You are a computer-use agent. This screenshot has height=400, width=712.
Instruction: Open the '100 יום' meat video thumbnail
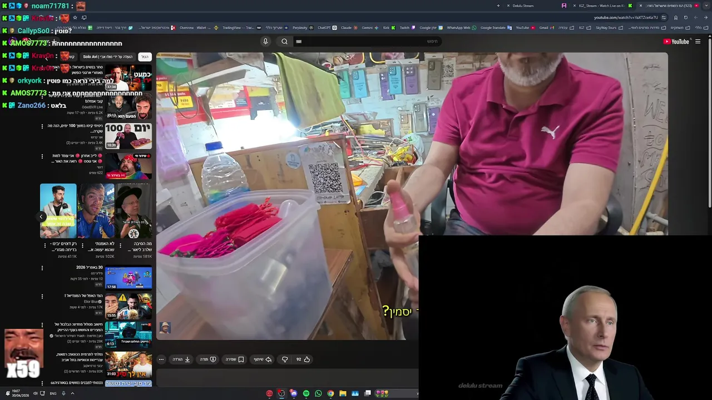coord(128,136)
